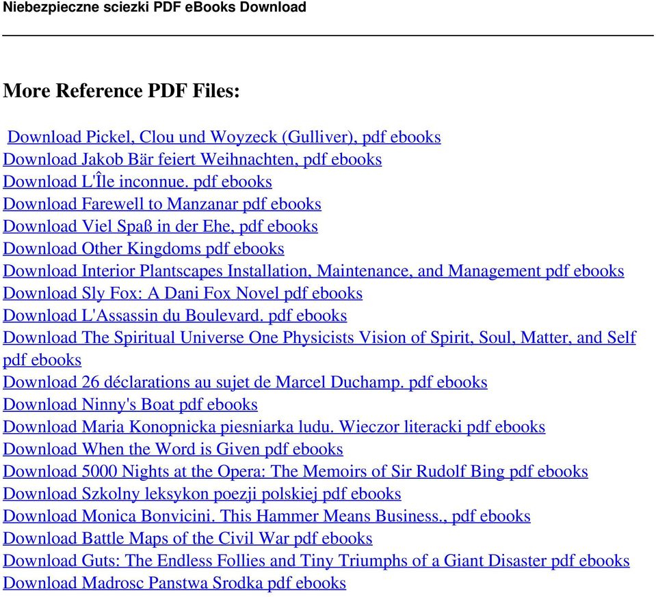Open the Pickel, Clou und Woyzeck download link
656x597 pixels.
[x=224, y=137]
